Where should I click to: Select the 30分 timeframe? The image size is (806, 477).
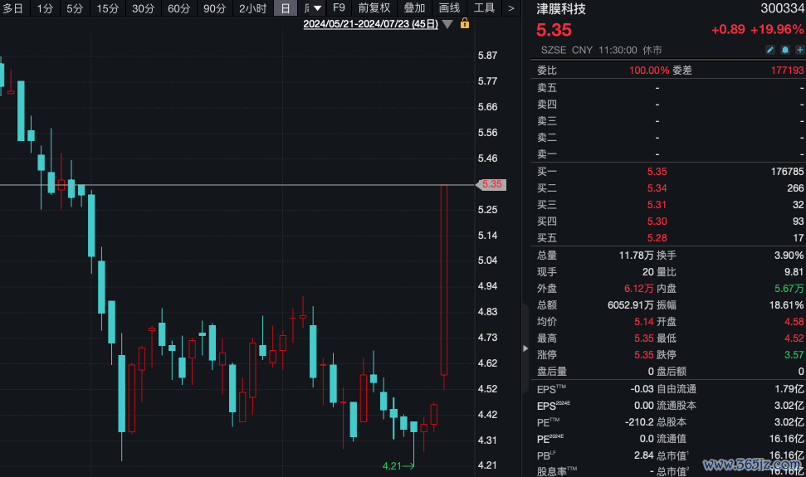[143, 8]
